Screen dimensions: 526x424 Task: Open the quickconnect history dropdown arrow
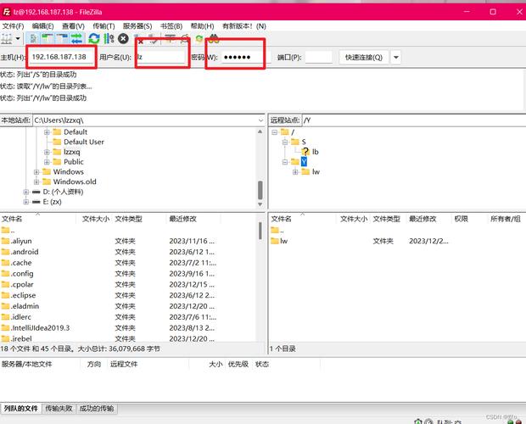pyautogui.click(x=396, y=58)
